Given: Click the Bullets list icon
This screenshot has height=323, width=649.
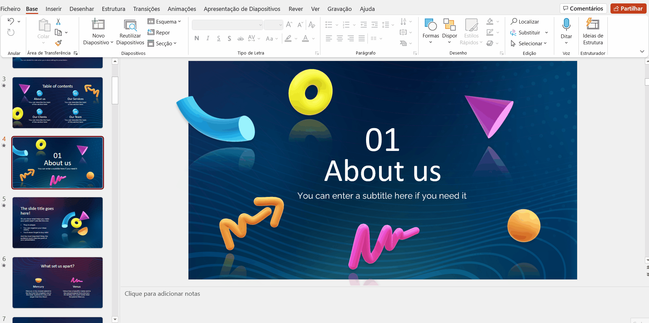Looking at the screenshot, I should (329, 25).
